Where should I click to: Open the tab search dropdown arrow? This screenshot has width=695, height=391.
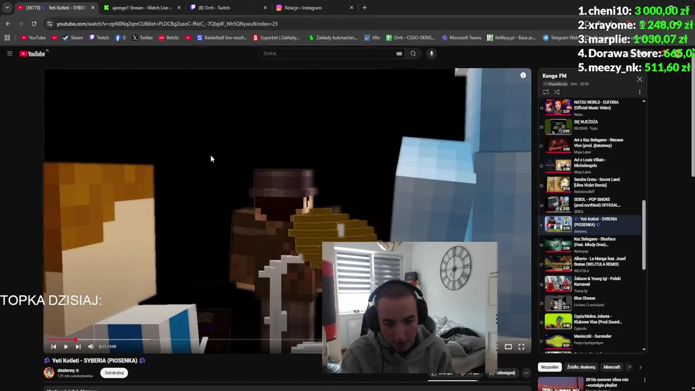(x=7, y=8)
